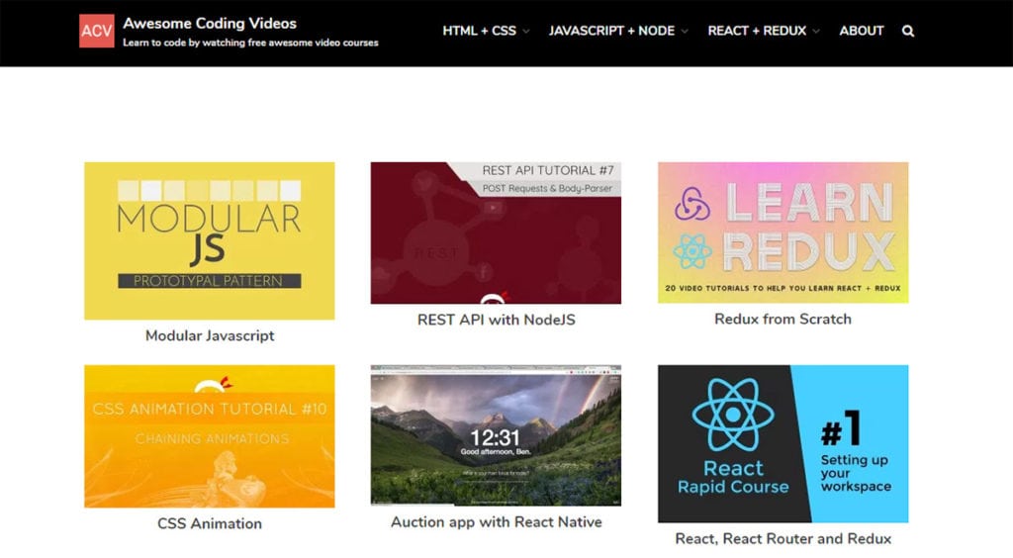Click the mountain landscape 12:31 thumbnail
The width and height of the screenshot is (1013, 558).
pos(497,435)
